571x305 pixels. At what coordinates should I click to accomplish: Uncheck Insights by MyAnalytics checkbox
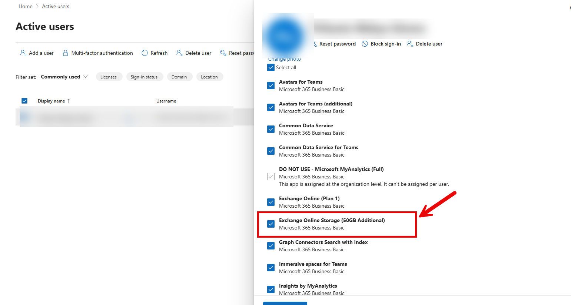click(271, 289)
